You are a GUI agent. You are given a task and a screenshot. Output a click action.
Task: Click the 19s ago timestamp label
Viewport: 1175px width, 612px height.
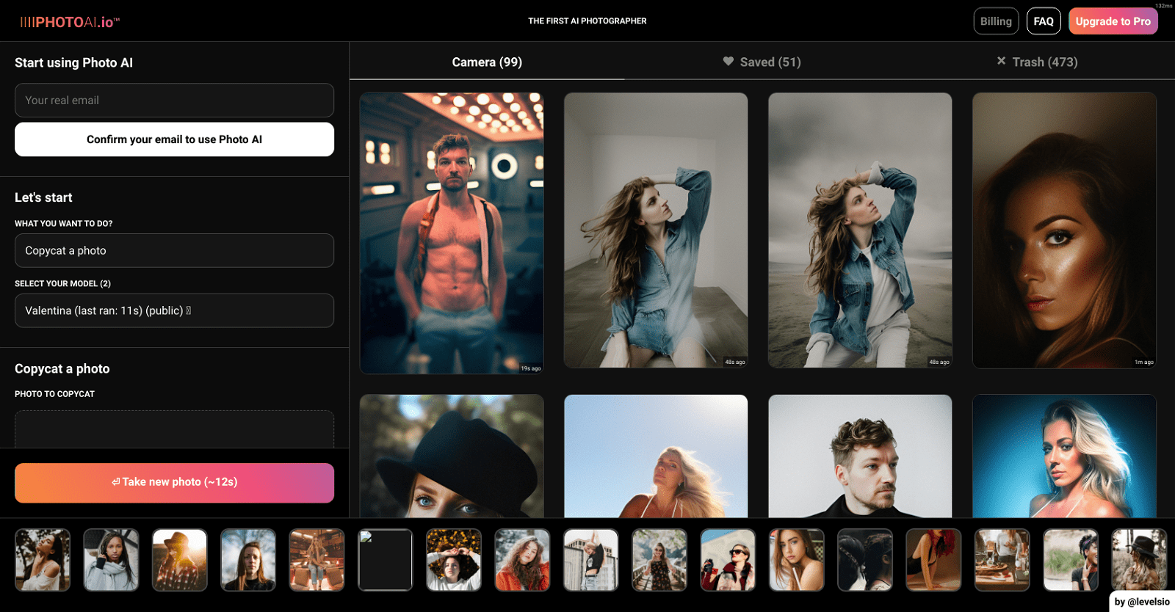531,368
